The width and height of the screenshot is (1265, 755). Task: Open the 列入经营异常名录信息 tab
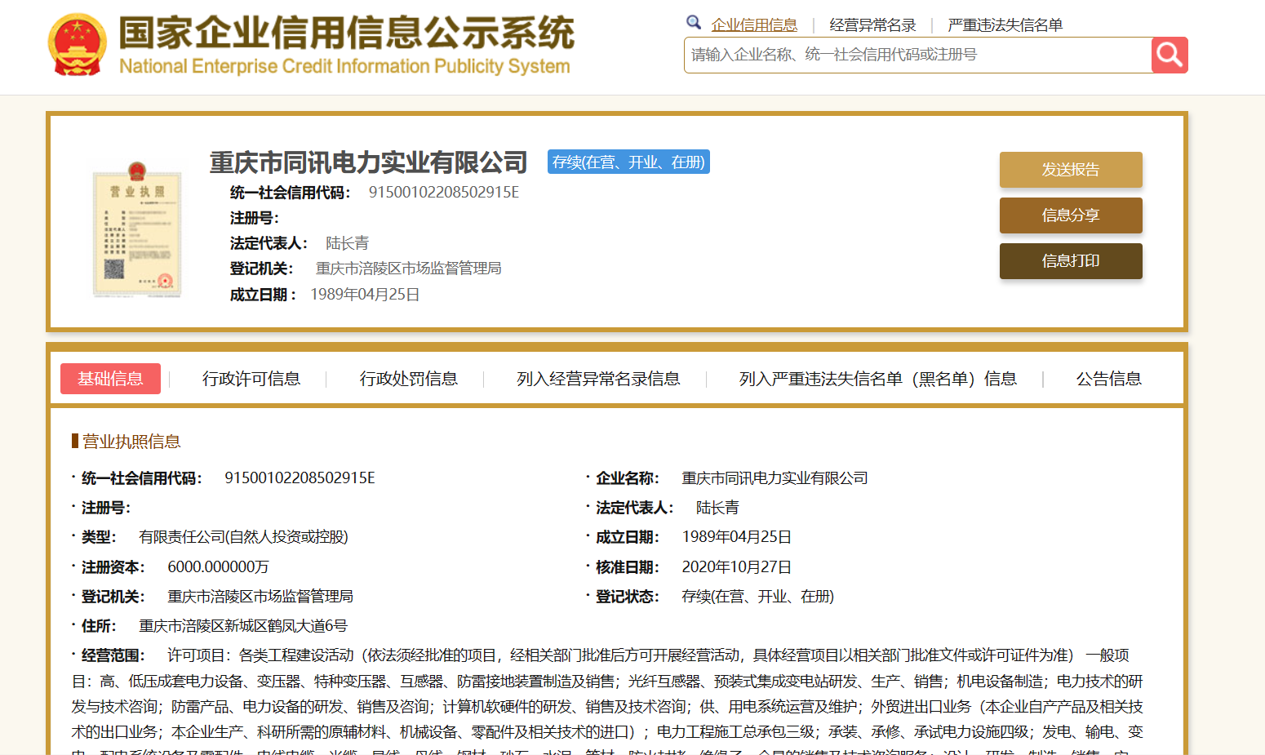(598, 379)
